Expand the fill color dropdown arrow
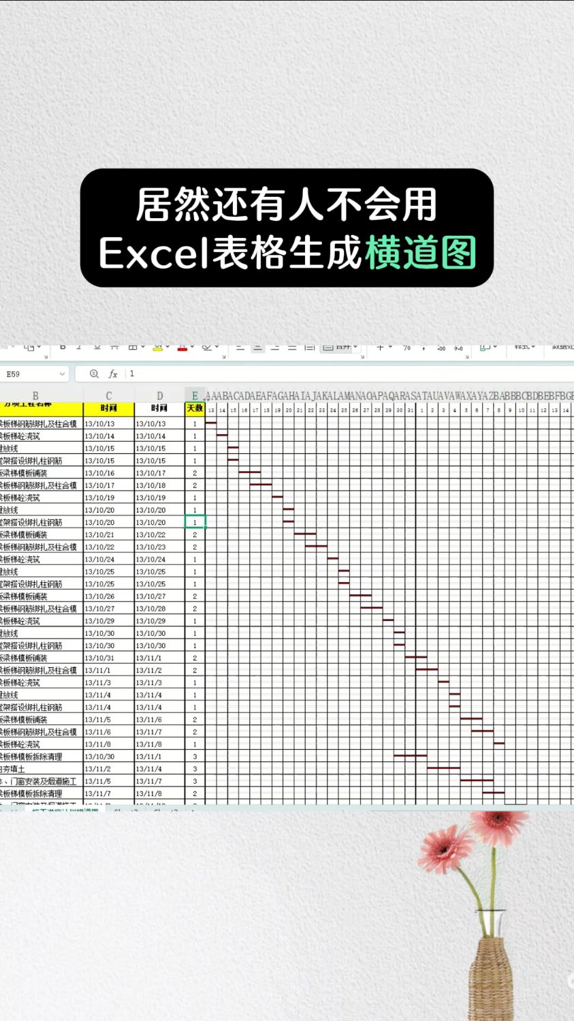Viewport: 574px width, 1021px height. pyautogui.click(x=168, y=348)
